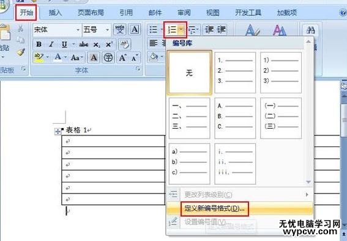Click numbering library scroll up arrow
The height and width of the screenshot is (241, 347).
coord(308,41)
